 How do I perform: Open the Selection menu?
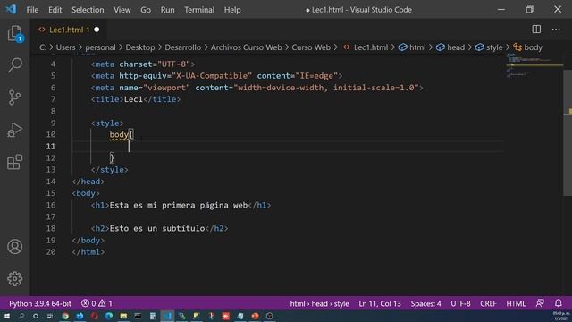pos(88,10)
